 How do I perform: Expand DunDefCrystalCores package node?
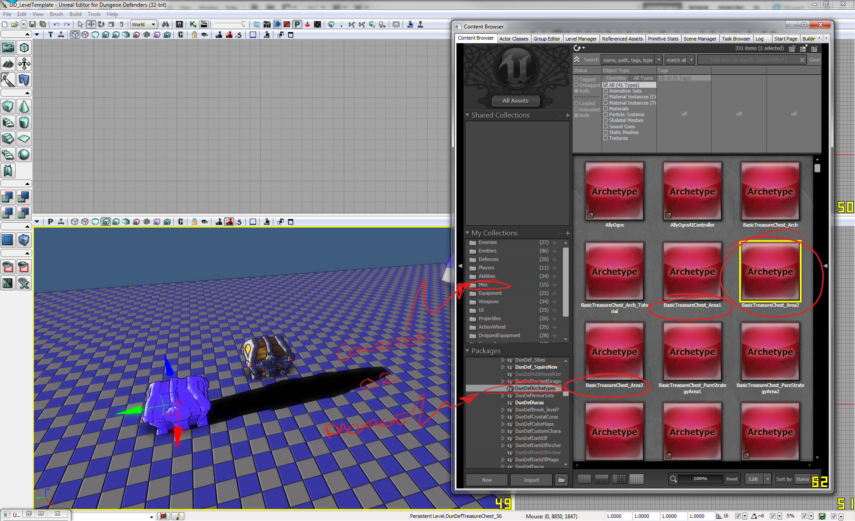pos(503,417)
